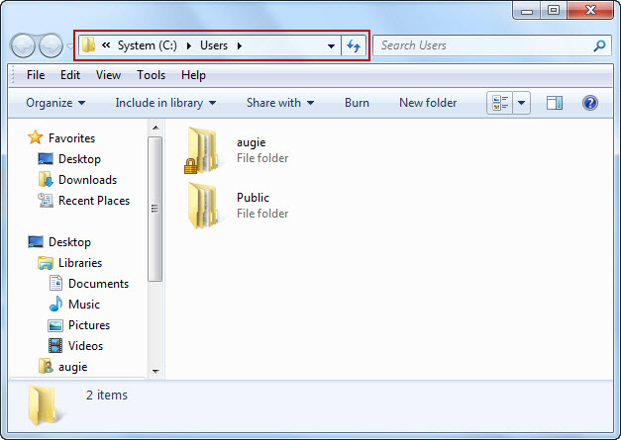
Task: Click the Back navigation arrow button
Action: click(23, 45)
